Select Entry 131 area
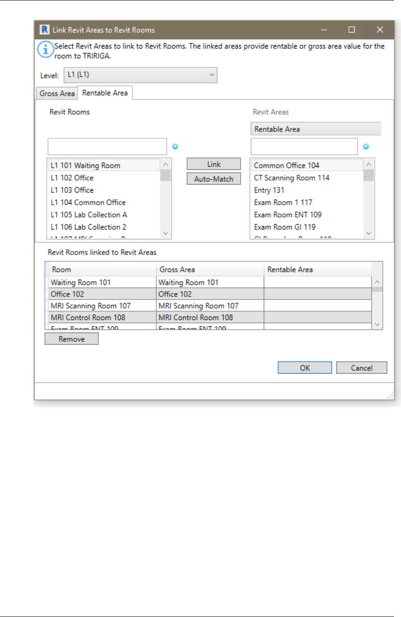This screenshot has height=617, width=401. point(307,190)
